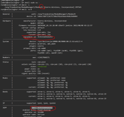Click the 'System' section heading
Image resolution: width=124 pixels, height=117 pixels.
pyautogui.click(x=6, y=42)
